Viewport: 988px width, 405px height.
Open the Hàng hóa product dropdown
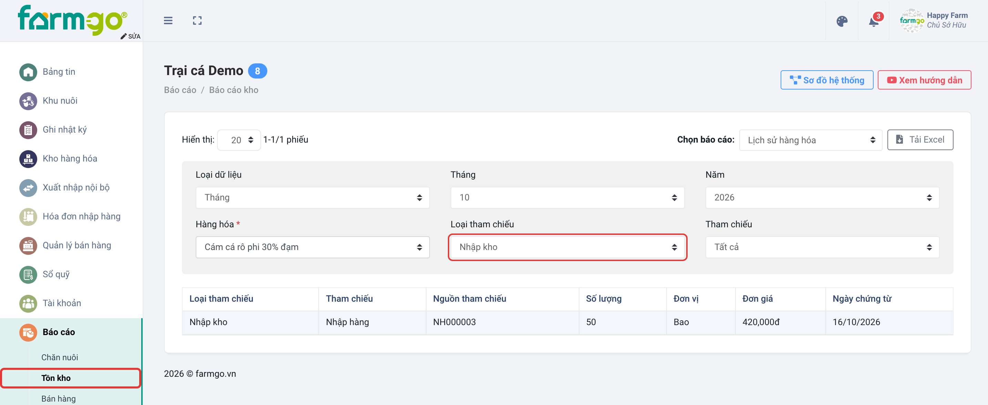[312, 247]
